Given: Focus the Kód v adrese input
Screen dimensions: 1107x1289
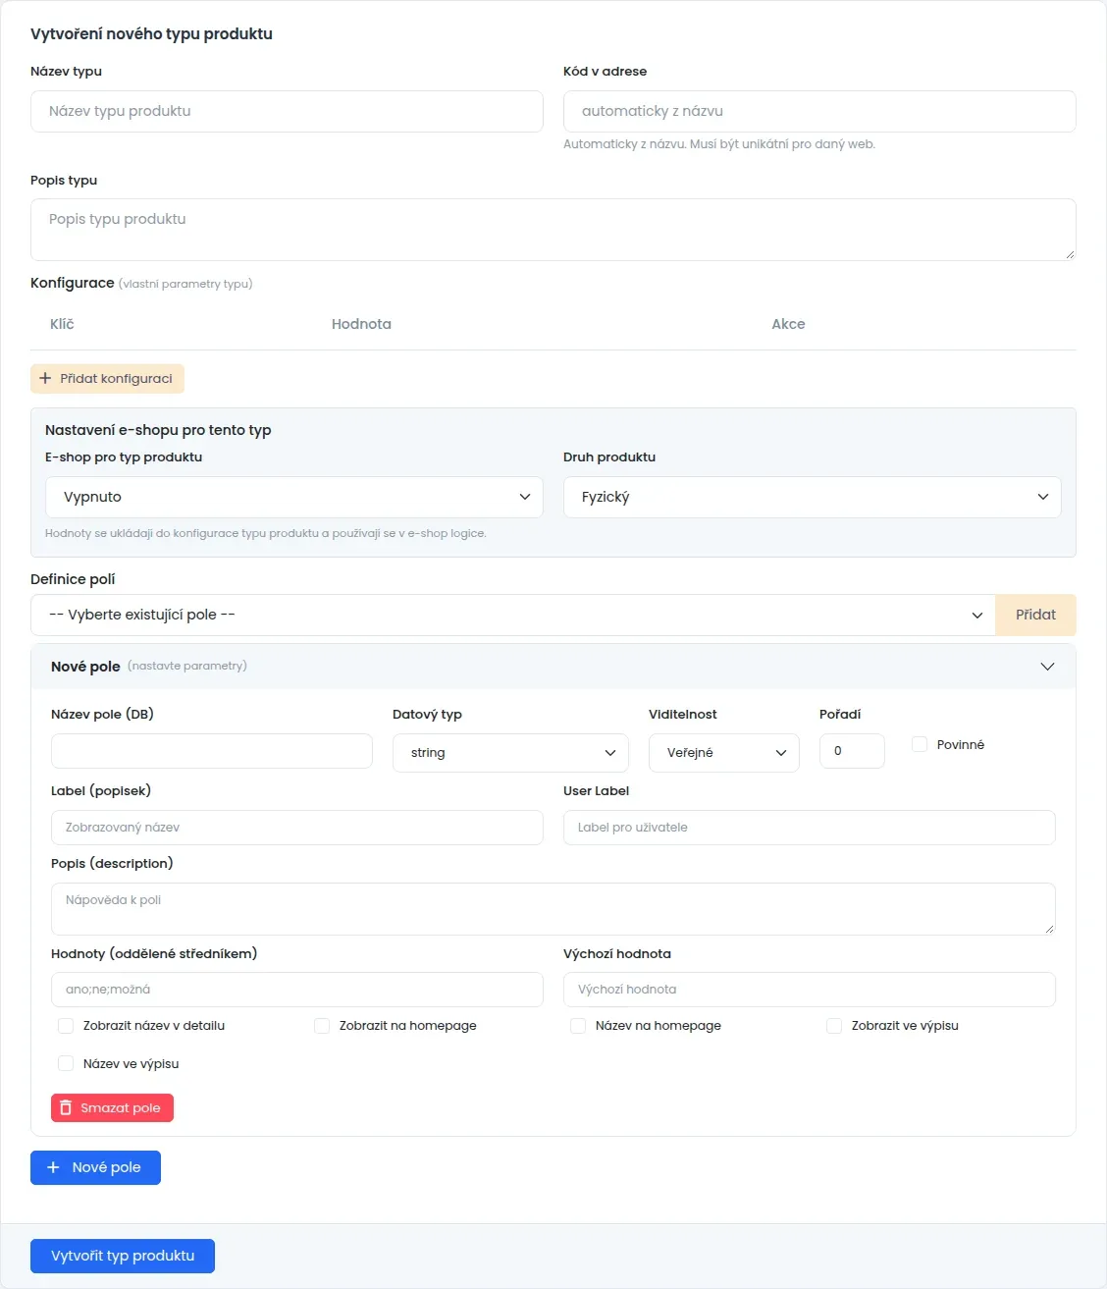Looking at the screenshot, I should click(819, 111).
